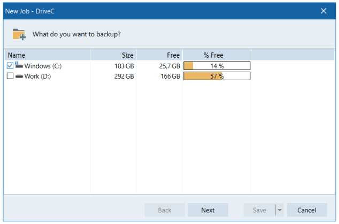Click the Work (D:) drive icon
The height and width of the screenshot is (224, 339).
click(x=19, y=76)
